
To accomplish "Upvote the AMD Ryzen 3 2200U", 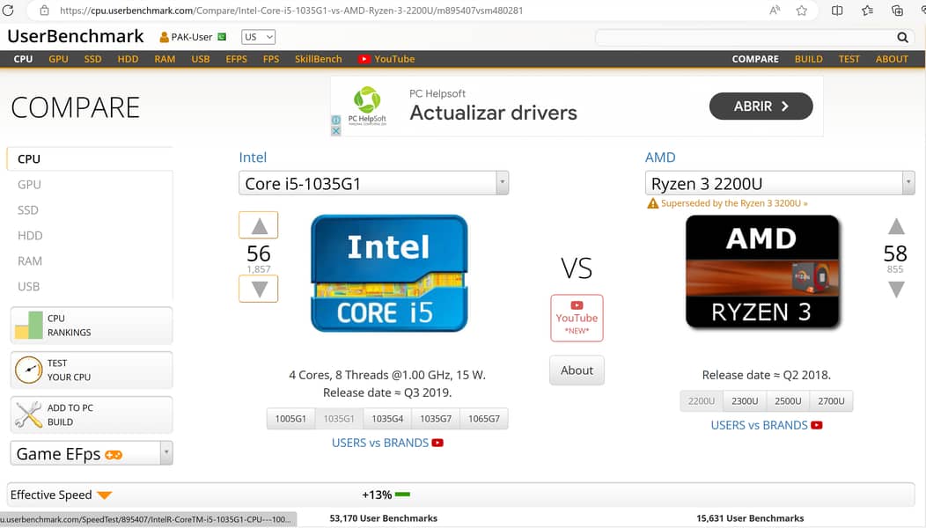I will pyautogui.click(x=895, y=226).
